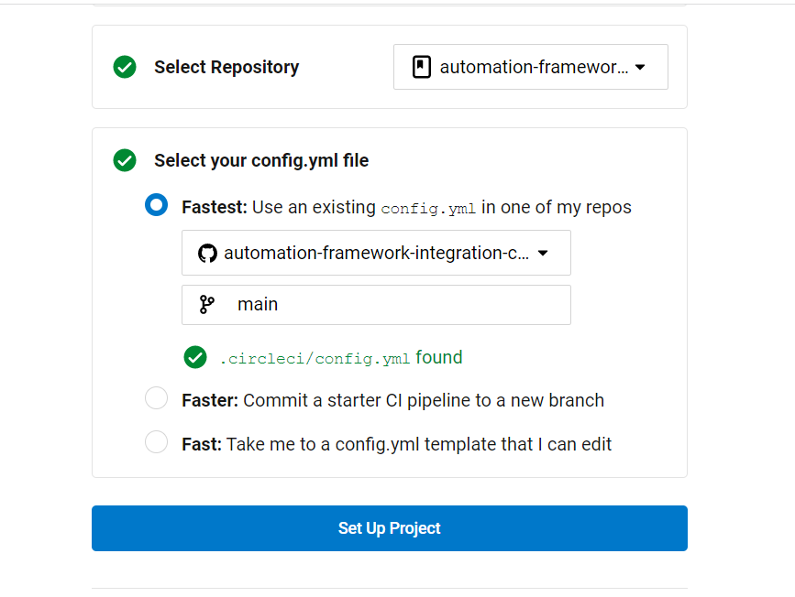
Task: Open the automation-framewor... repository dropdown
Action: tap(531, 67)
